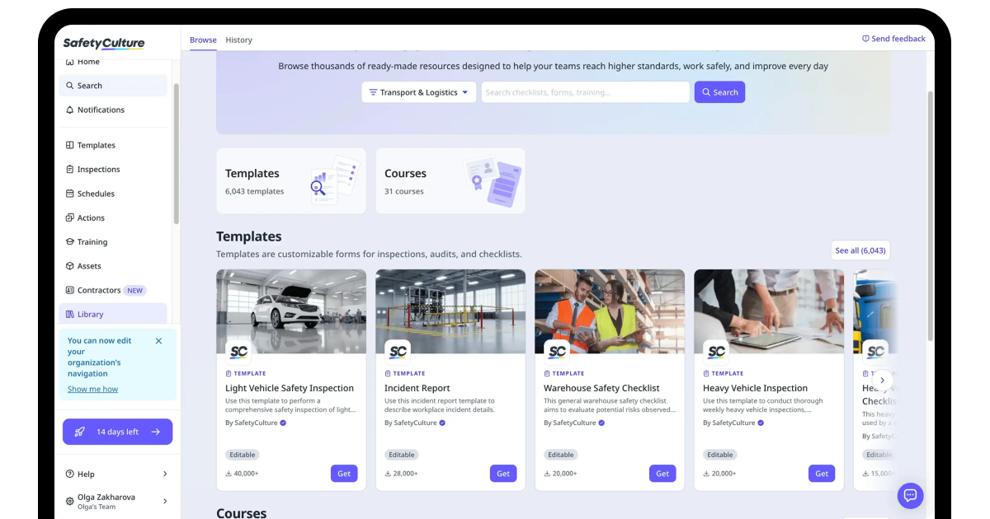Click the NEW badge beside Contractors
The image size is (990, 519).
(x=135, y=290)
